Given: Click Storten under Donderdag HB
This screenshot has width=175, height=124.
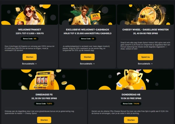Looking at the screenshot, I should tap(131, 120).
